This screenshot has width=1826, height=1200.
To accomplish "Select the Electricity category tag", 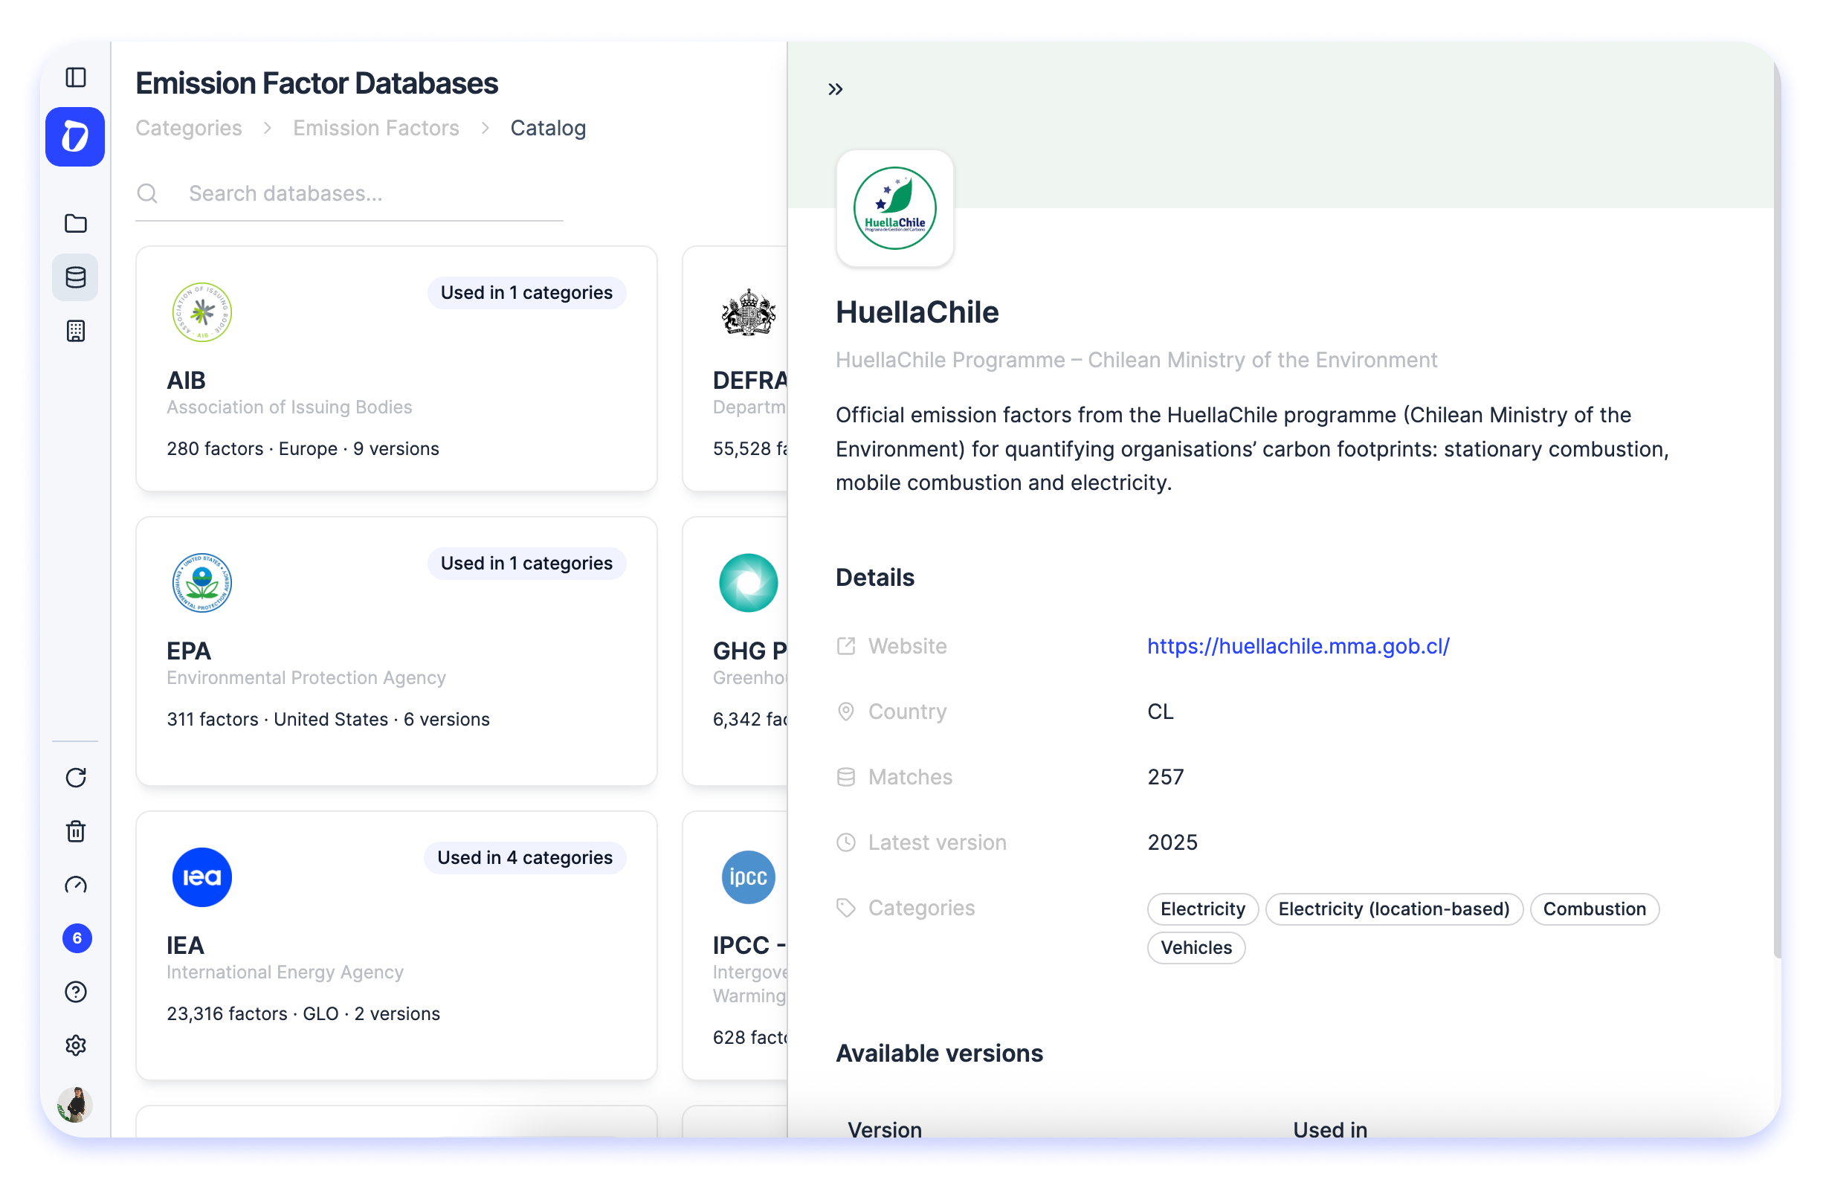I will click(1204, 910).
